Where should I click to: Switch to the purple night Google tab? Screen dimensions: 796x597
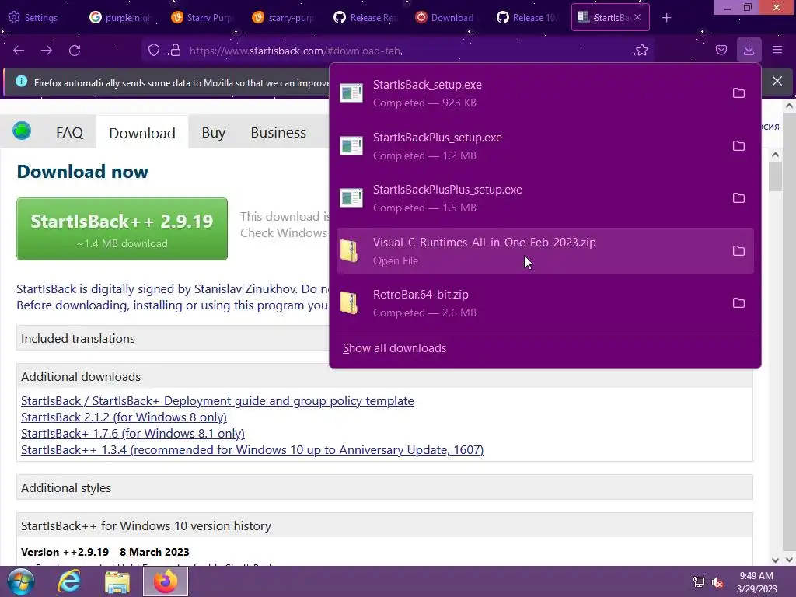[120, 18]
